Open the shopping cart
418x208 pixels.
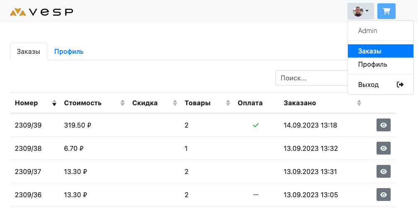click(x=386, y=11)
